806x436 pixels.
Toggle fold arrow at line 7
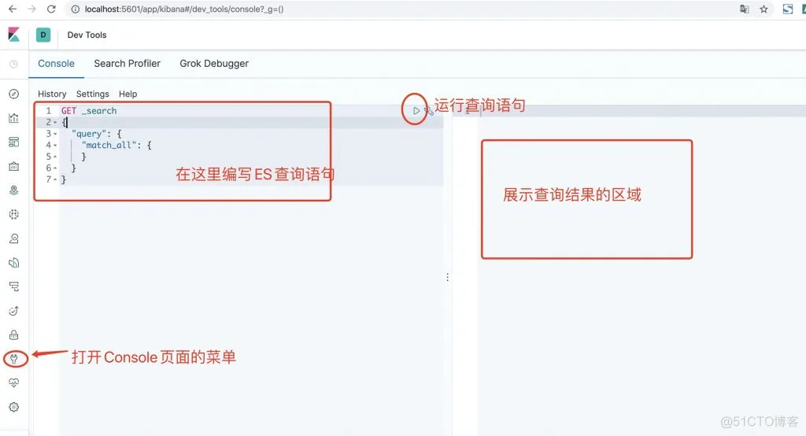(x=56, y=179)
